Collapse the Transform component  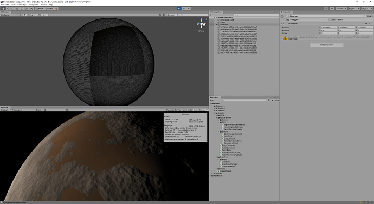tap(281, 24)
